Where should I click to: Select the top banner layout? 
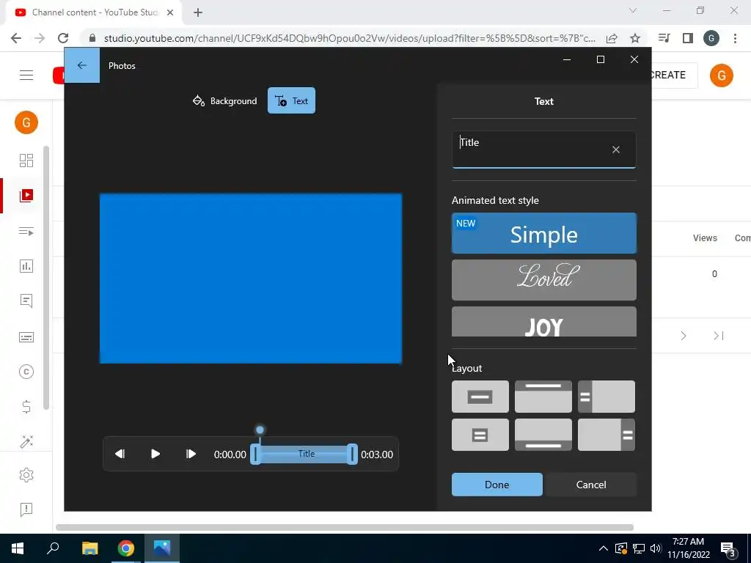pyautogui.click(x=543, y=397)
